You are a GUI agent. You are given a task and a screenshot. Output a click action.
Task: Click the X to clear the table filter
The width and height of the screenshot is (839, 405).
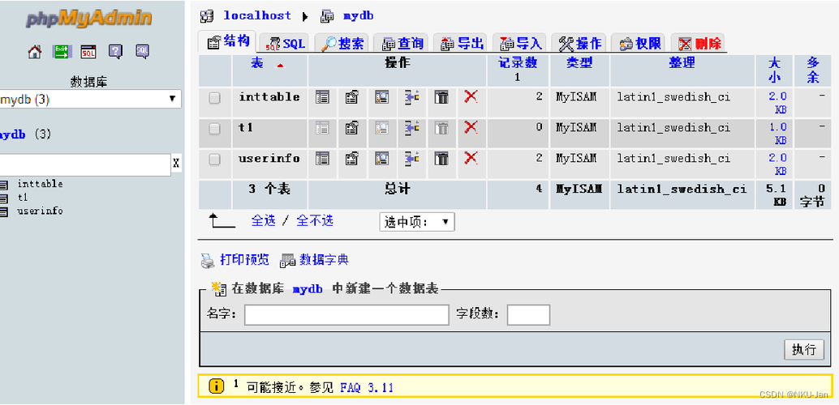point(176,164)
